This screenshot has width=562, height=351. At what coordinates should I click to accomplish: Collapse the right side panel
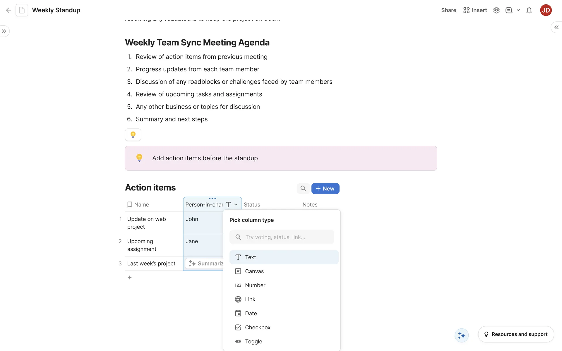point(556,27)
